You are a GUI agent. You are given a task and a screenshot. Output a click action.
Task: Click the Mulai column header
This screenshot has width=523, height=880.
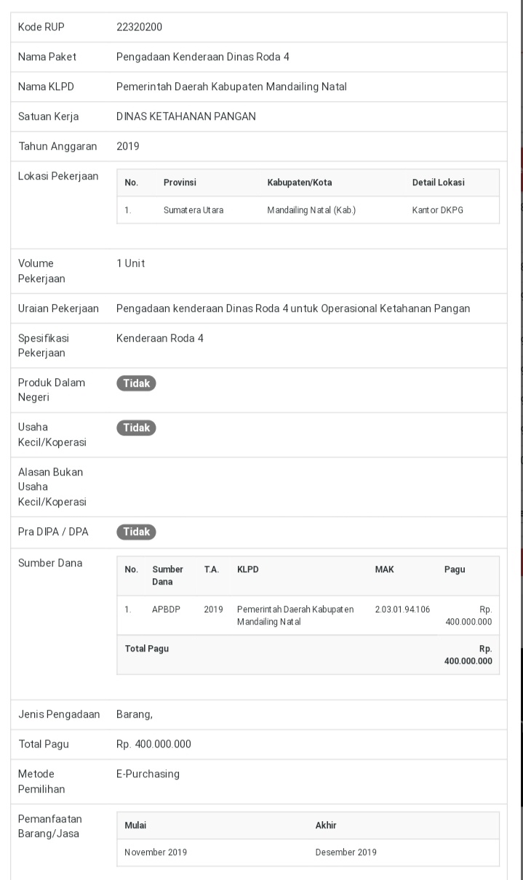click(x=135, y=825)
